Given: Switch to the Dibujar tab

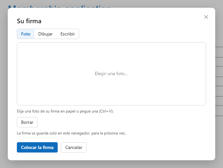Looking at the screenshot, I should click(45, 34).
